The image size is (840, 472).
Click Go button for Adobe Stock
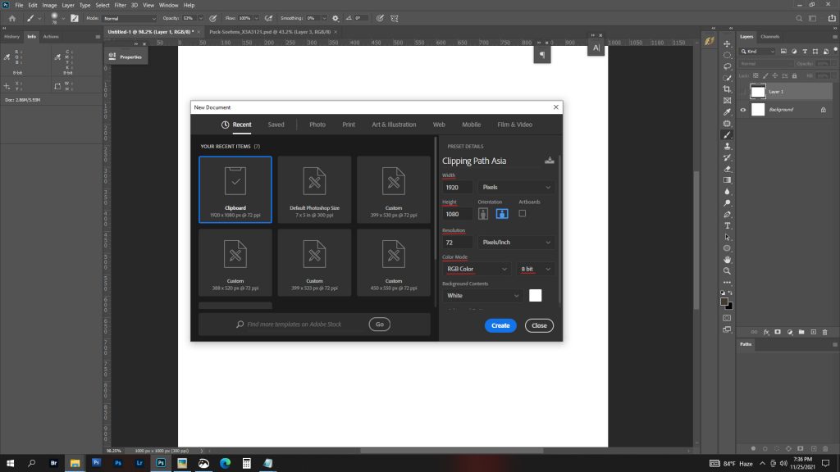click(x=379, y=324)
